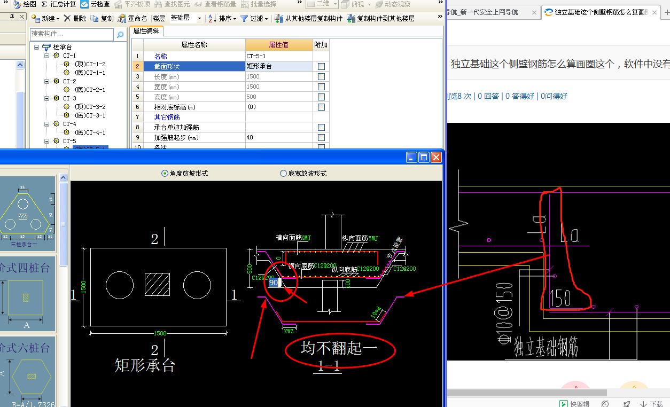Collapse the CT-2 tree node
The width and height of the screenshot is (670, 407).
tap(46, 81)
